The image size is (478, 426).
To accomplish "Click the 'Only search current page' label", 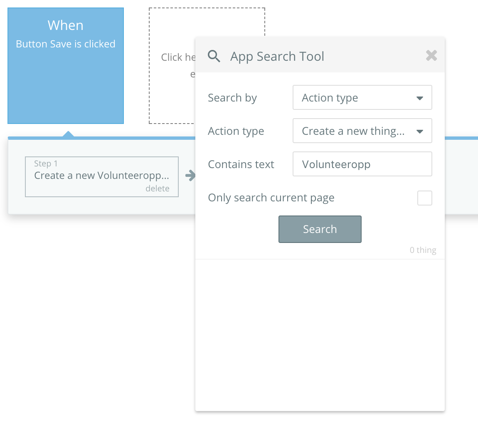I will 271,198.
